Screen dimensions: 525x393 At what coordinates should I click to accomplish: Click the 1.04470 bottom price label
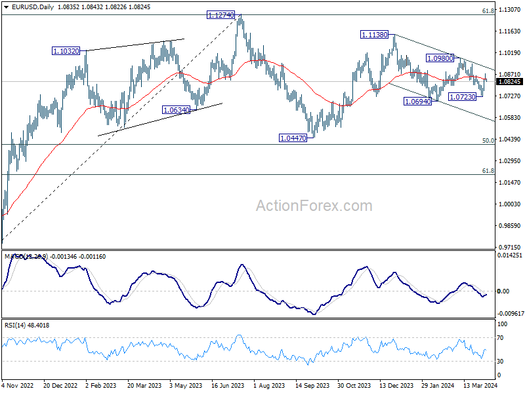293,138
